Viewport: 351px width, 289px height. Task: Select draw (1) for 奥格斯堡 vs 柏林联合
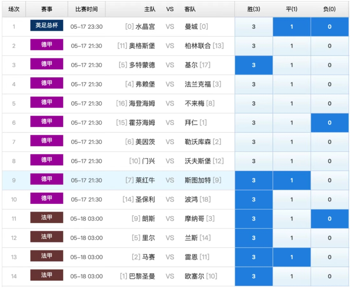click(292, 46)
